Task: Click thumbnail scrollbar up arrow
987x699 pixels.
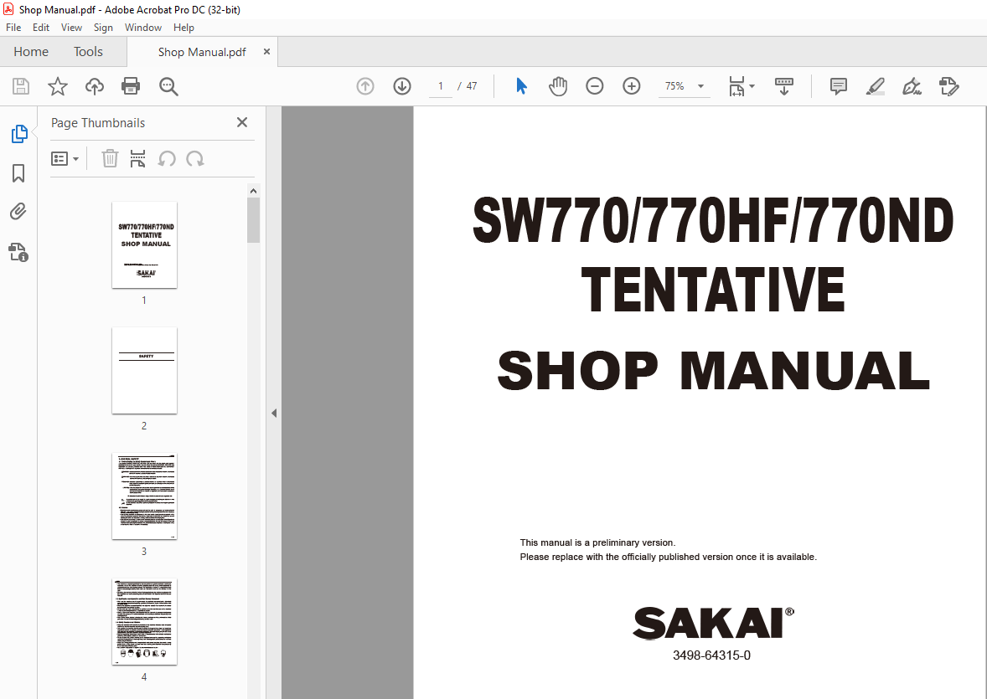Action: 253,191
